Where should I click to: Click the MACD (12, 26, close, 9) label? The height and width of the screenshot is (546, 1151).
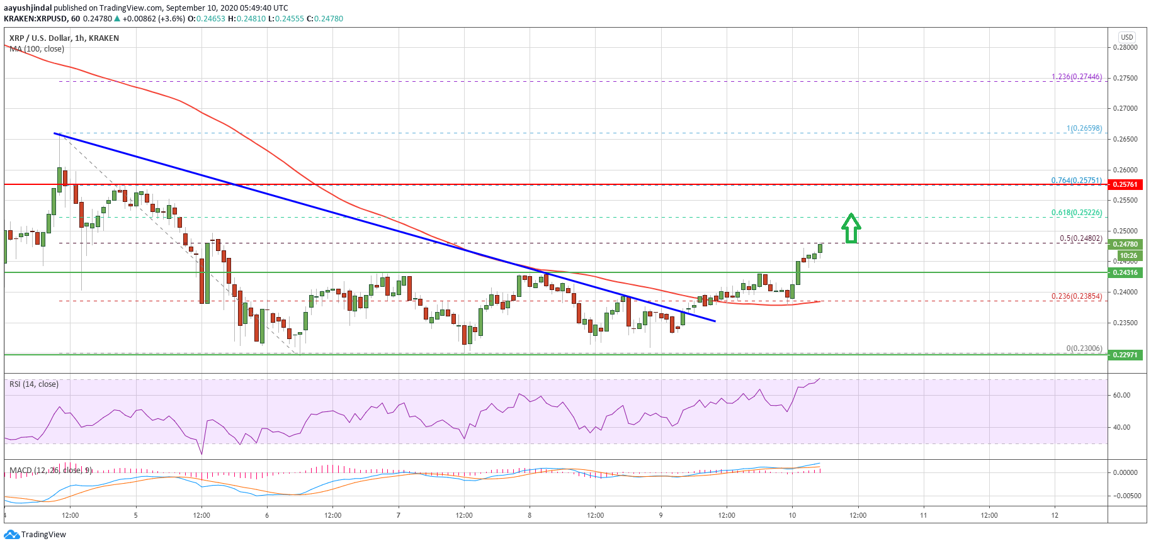[51, 471]
